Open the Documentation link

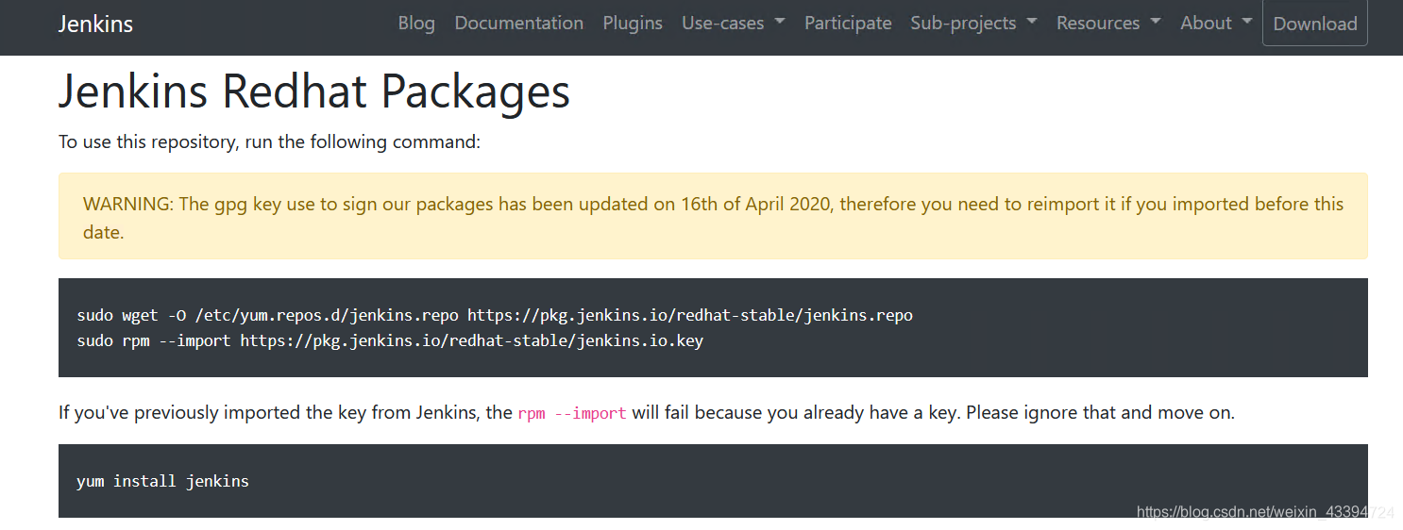click(519, 24)
